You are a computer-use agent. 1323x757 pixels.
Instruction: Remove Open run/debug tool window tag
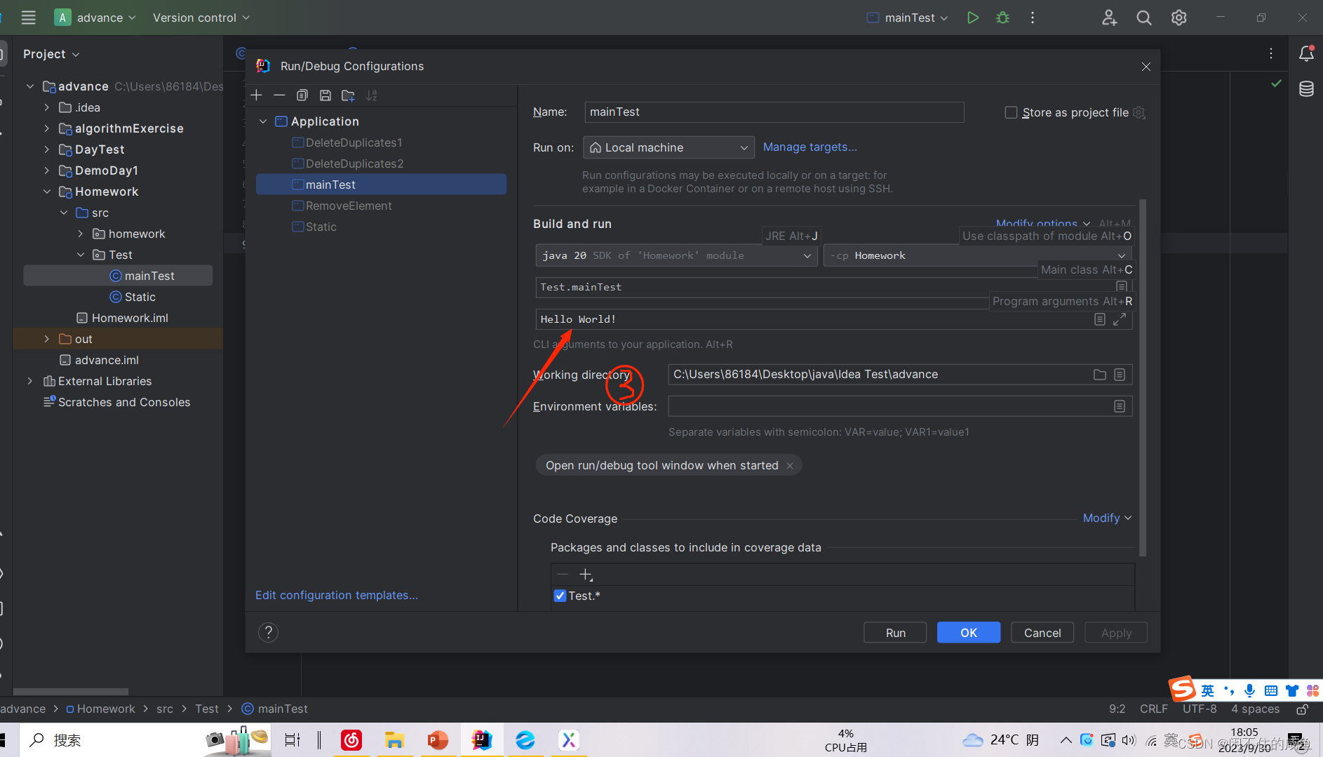click(x=790, y=465)
